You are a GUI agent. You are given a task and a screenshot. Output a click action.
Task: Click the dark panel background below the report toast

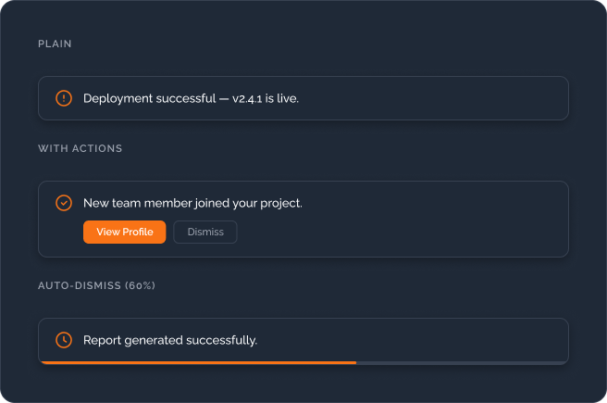[x=303, y=383]
